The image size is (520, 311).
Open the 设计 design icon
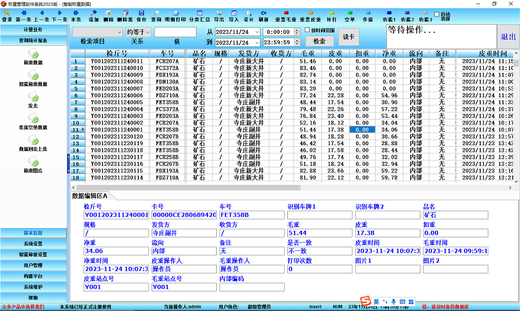[x=249, y=16]
